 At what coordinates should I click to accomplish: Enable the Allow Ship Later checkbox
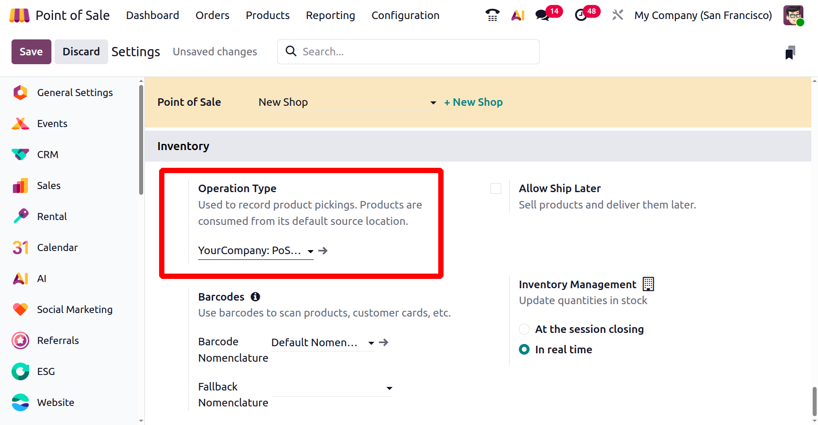pyautogui.click(x=496, y=189)
